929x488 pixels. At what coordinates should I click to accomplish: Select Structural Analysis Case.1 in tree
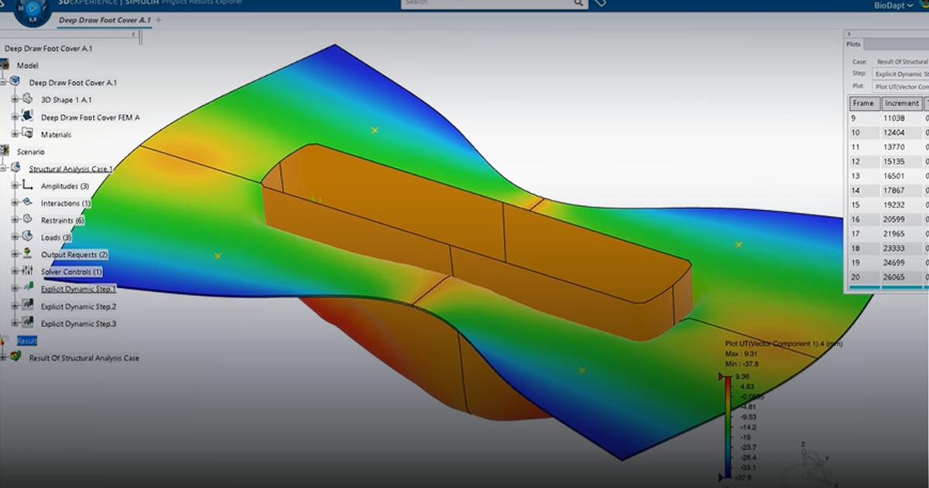(71, 169)
